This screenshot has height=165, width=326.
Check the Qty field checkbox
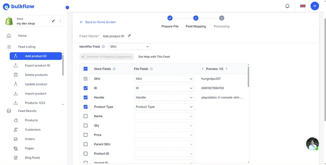tap(86, 125)
